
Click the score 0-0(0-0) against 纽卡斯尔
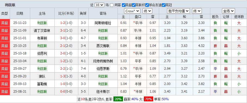click(x=66, y=92)
